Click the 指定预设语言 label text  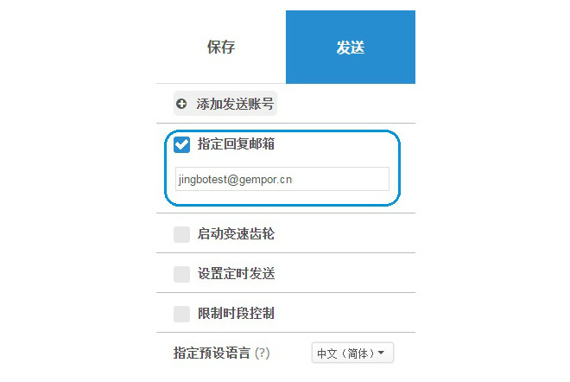click(x=212, y=353)
